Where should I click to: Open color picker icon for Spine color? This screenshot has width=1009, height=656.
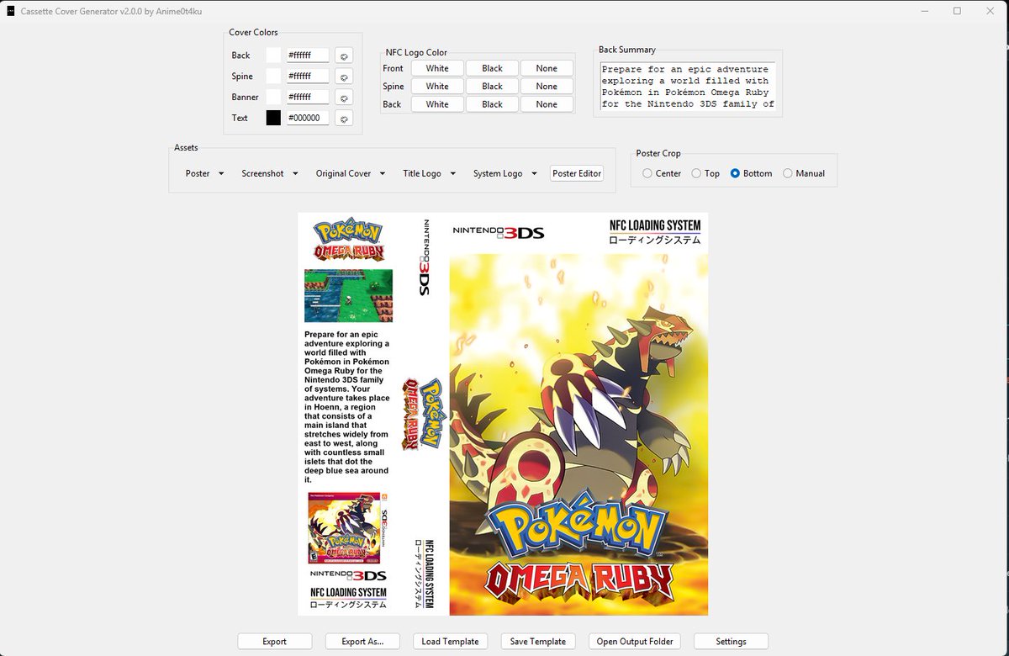pyautogui.click(x=343, y=77)
